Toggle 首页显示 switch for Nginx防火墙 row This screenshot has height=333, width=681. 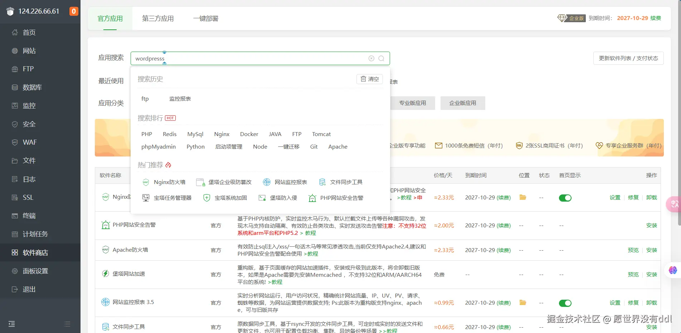(565, 198)
